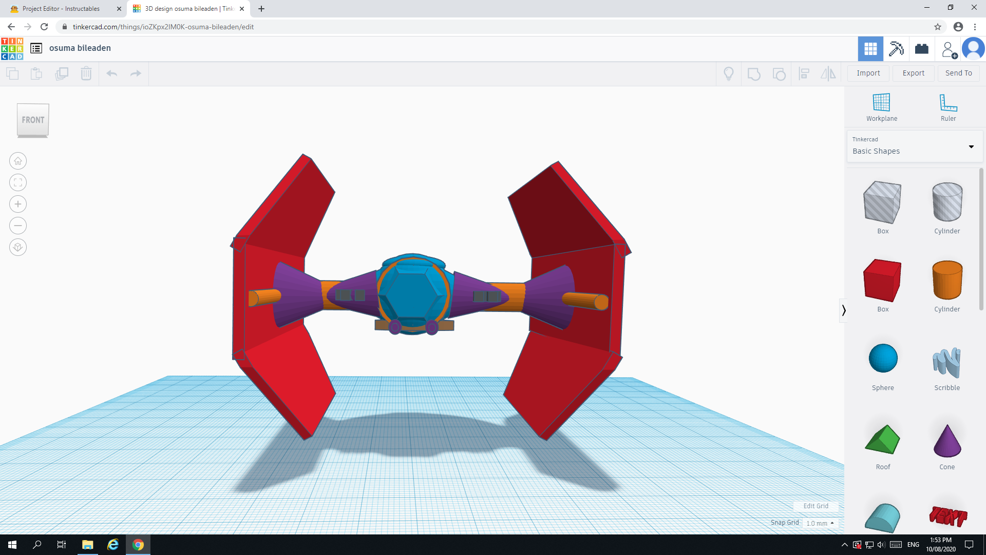
Task: Open the user profile avatar
Action: [973, 49]
